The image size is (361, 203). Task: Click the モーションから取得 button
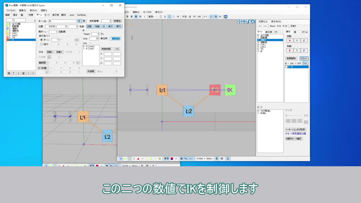click(x=296, y=130)
